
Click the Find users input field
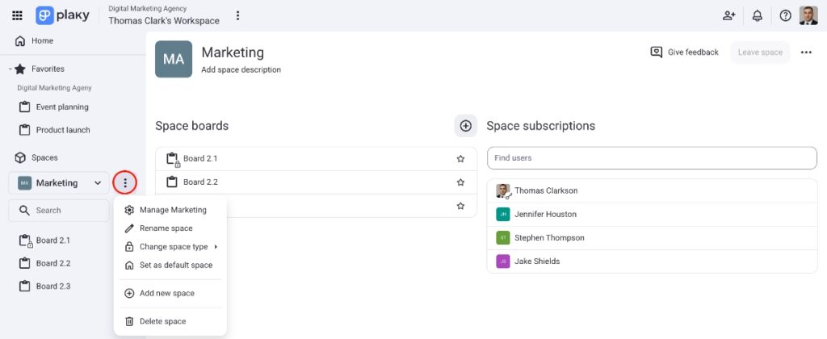[651, 158]
